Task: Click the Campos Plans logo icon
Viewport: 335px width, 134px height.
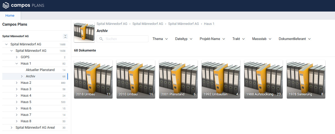Action: click(x=6, y=5)
